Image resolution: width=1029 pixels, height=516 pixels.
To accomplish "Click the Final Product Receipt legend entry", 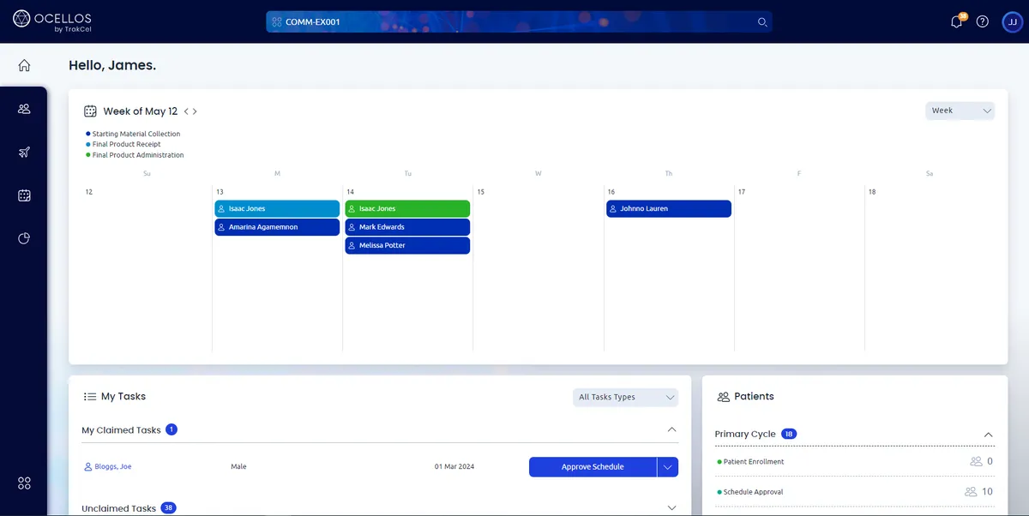I will click(123, 144).
